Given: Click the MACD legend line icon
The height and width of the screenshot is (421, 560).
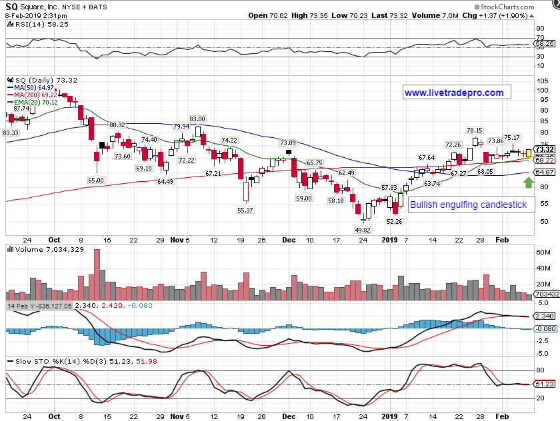Looking at the screenshot, I should coord(10,305).
